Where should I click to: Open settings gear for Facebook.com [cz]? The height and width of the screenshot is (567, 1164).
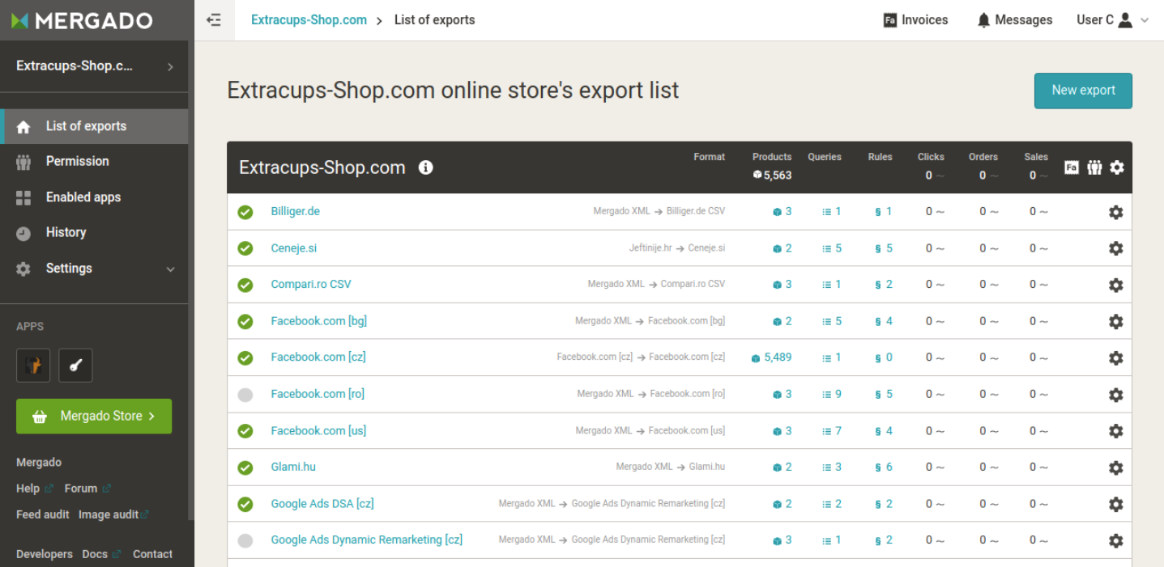[1115, 358]
